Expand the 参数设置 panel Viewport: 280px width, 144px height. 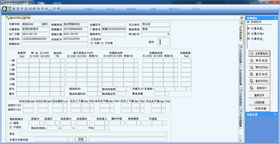[275, 114]
